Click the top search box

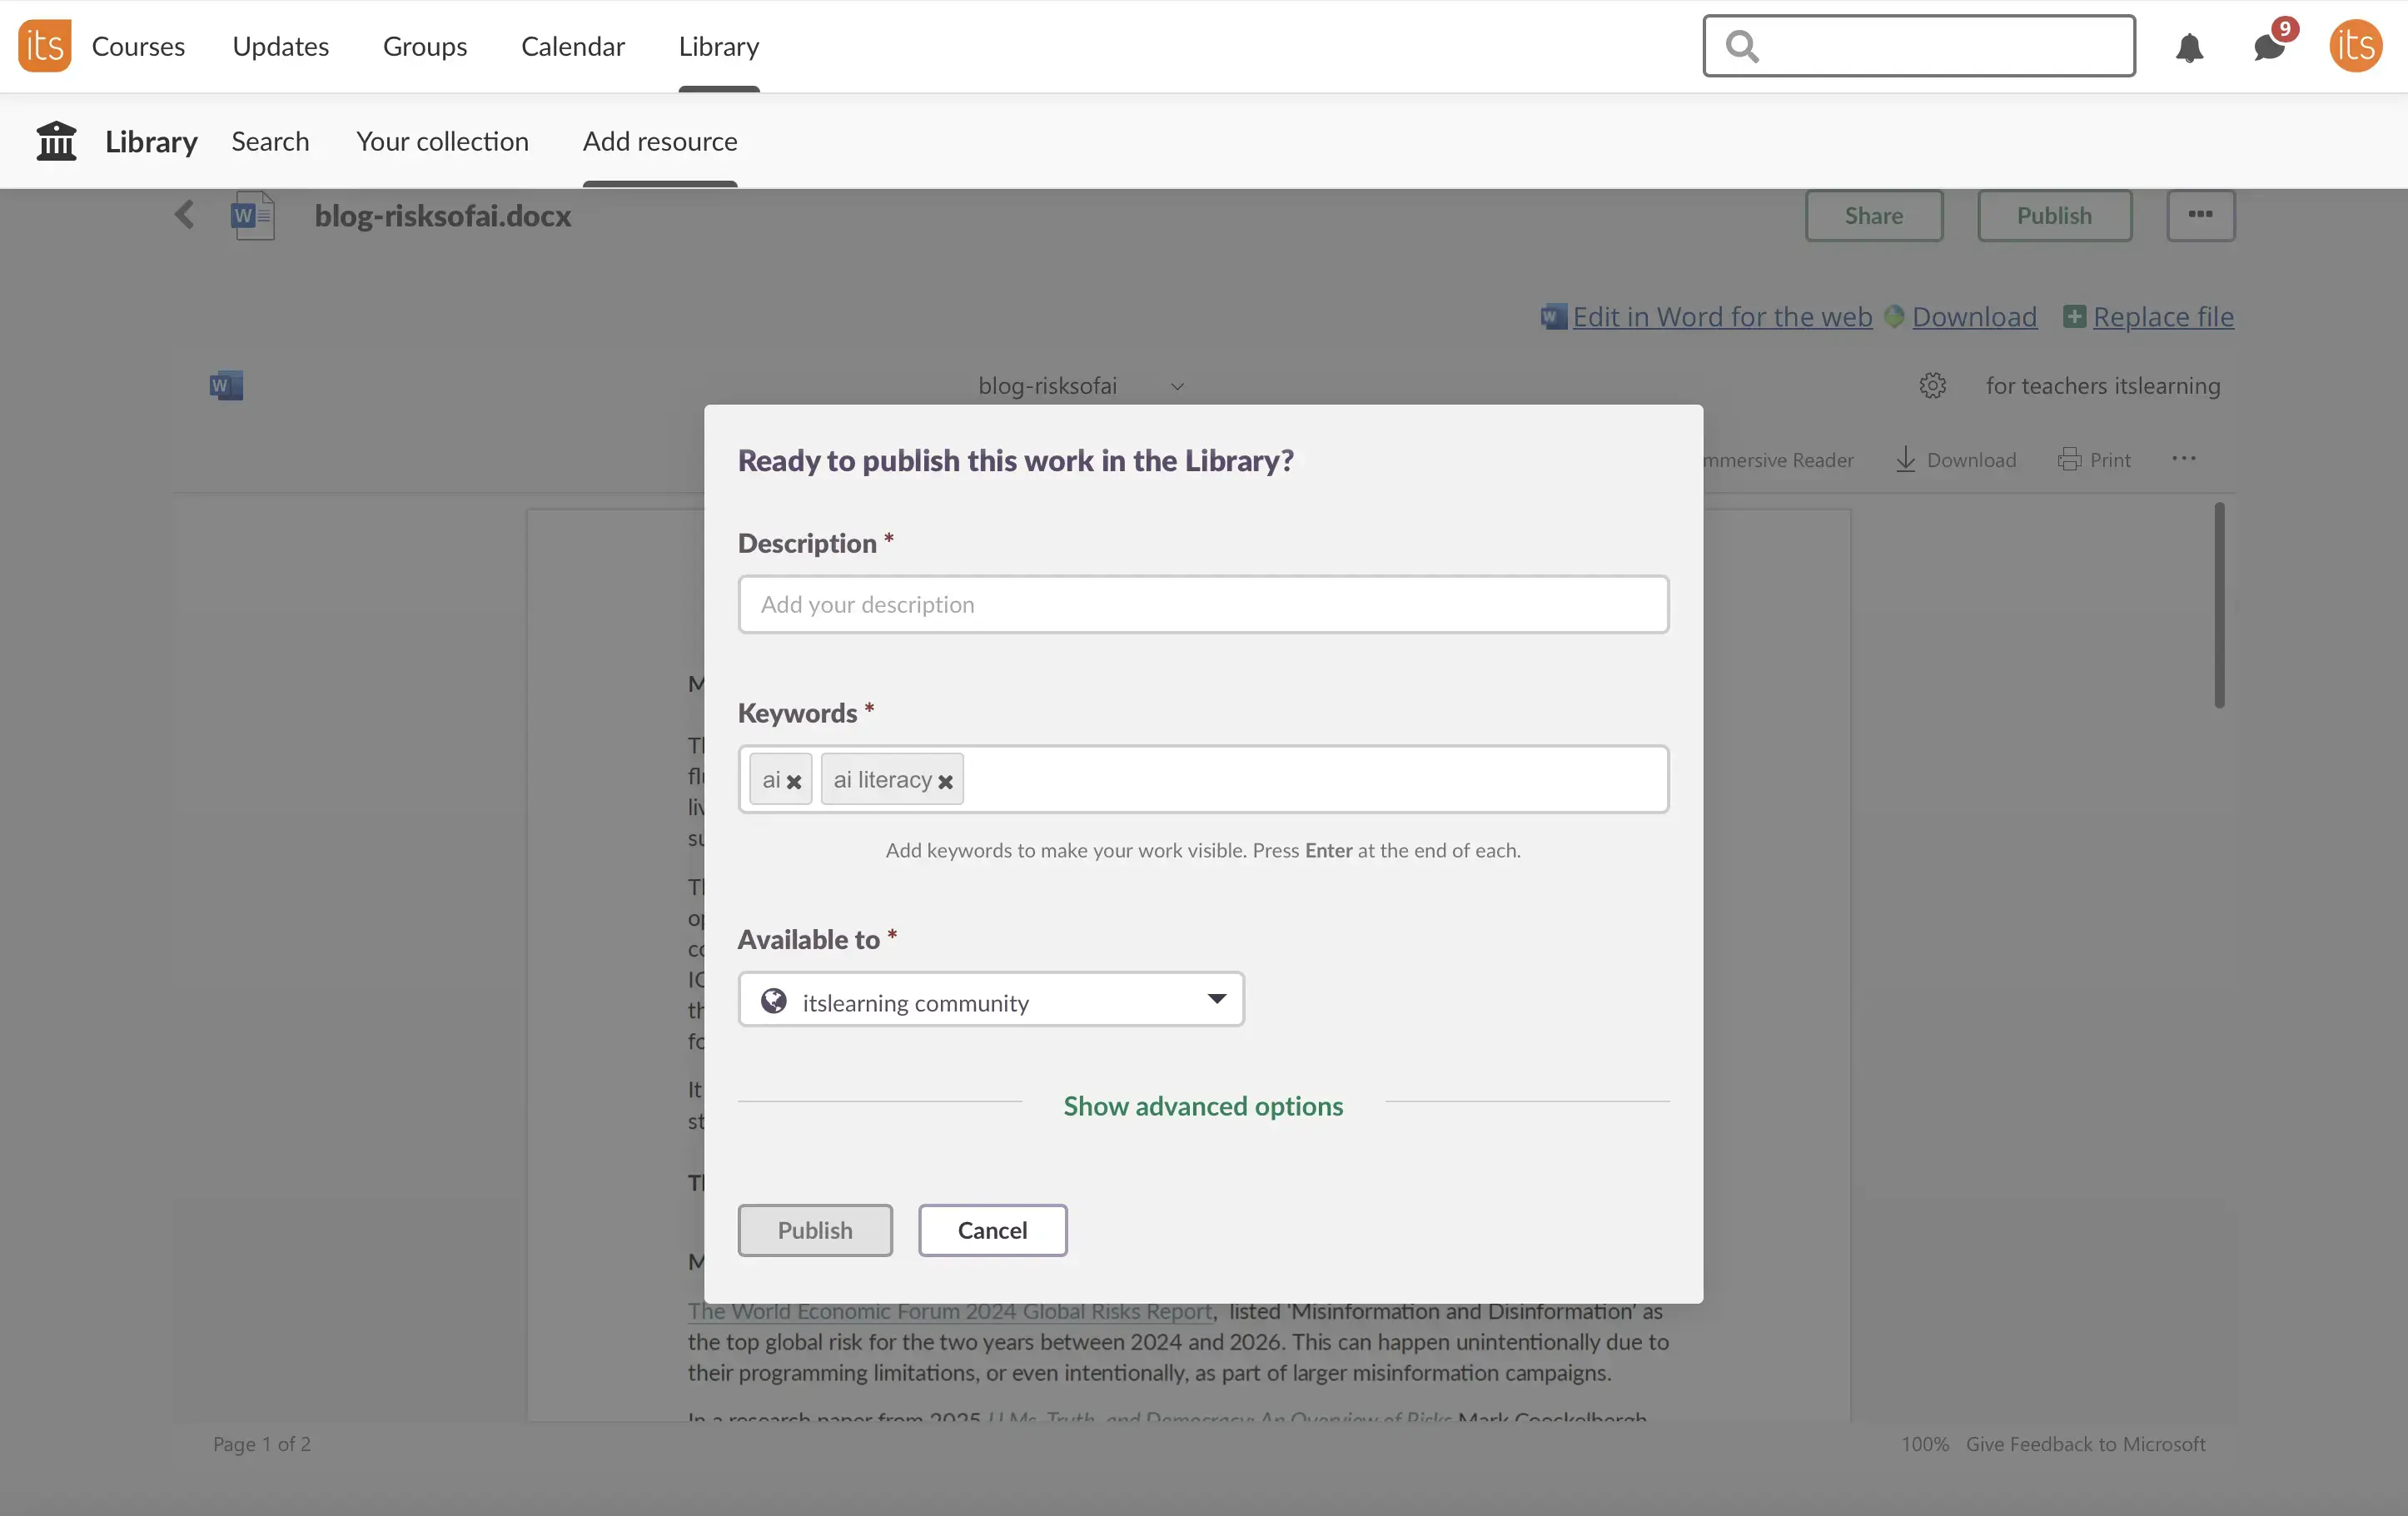coord(1940,46)
